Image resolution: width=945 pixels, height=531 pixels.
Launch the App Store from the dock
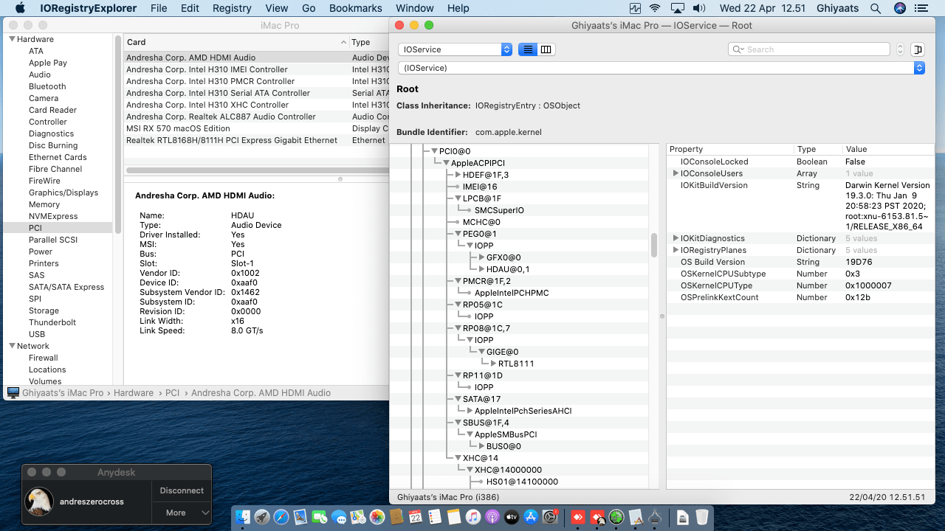531,518
